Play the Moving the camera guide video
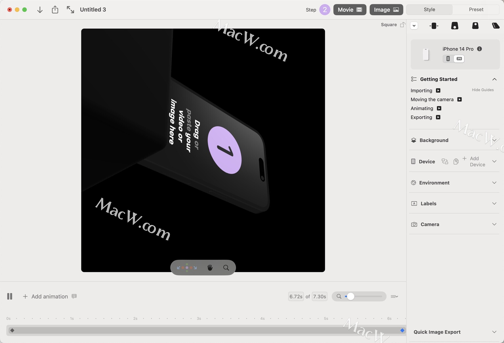This screenshot has height=343, width=504. (459, 99)
